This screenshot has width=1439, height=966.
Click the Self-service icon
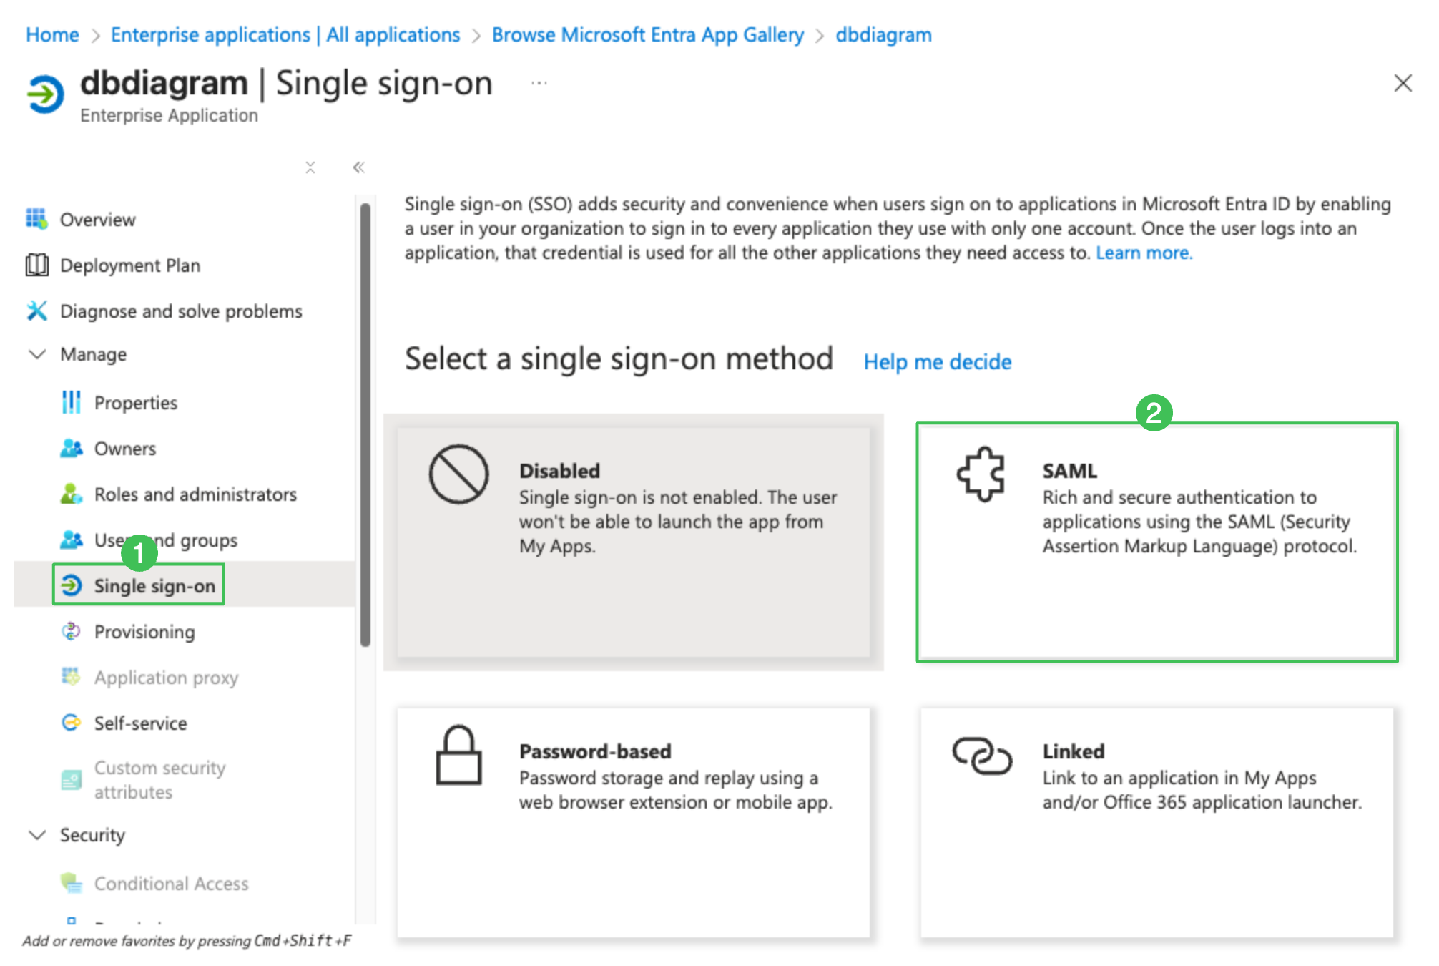point(71,723)
